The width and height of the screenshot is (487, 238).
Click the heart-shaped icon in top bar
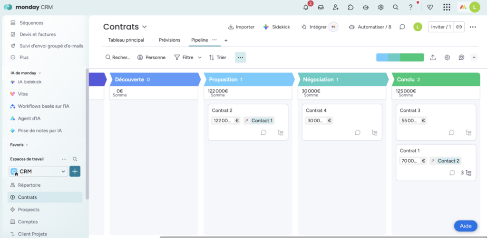click(430, 7)
